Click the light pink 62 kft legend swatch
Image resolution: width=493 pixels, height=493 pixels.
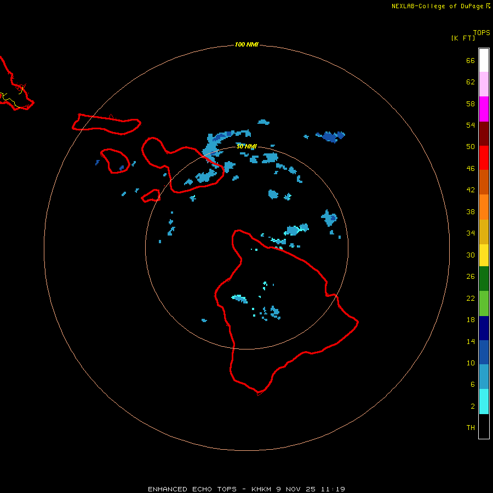[484, 84]
